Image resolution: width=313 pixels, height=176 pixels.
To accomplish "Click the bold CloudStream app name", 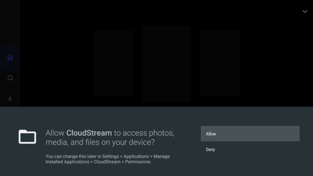I will click(x=89, y=133).
